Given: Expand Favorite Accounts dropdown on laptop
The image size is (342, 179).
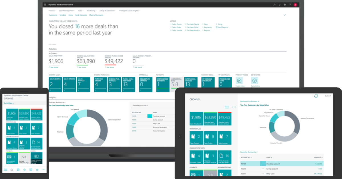Looking at the screenshot, I should coord(140,105).
